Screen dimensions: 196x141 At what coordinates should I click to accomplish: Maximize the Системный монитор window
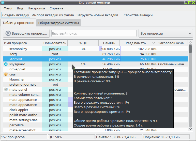(x=190, y=2)
